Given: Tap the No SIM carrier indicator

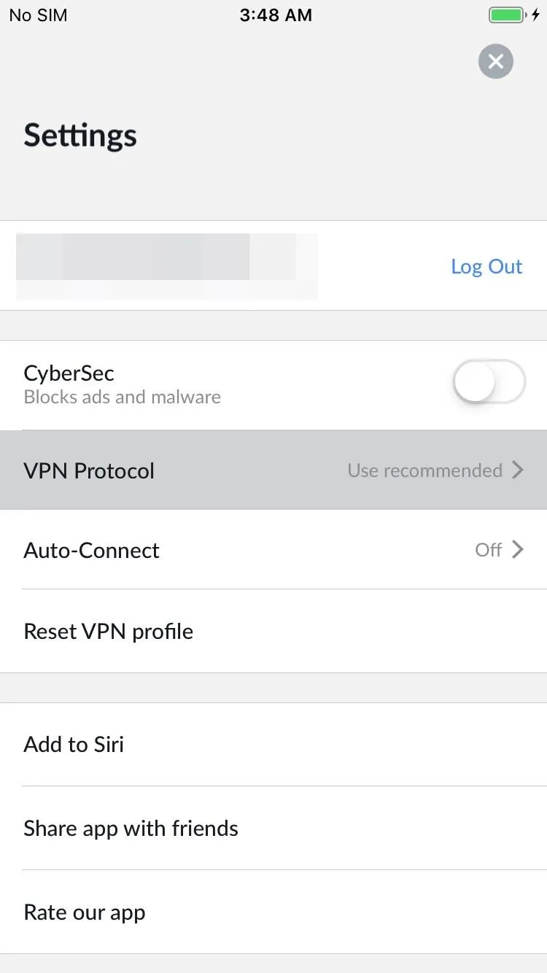Looking at the screenshot, I should pyautogui.click(x=38, y=15).
